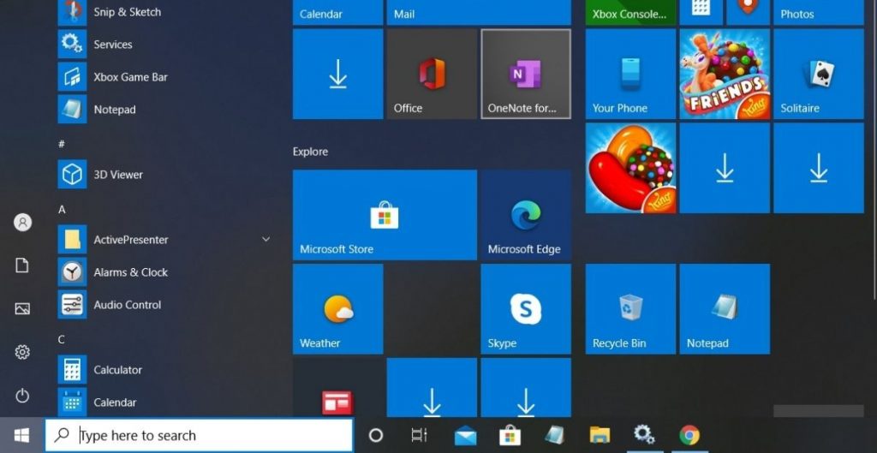Screen dimensions: 877x453
Task: Click the Power button in sidebar
Action: click(22, 395)
